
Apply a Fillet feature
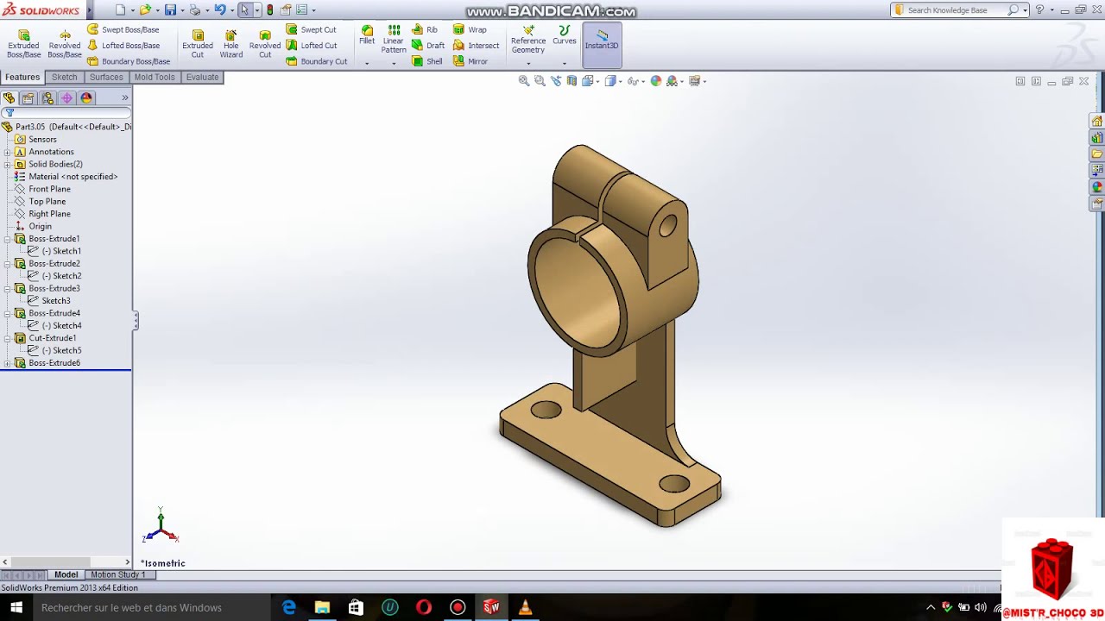(x=367, y=35)
